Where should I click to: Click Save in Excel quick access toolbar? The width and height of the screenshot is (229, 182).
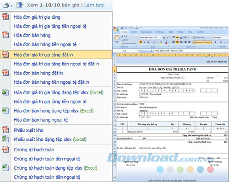click(x=122, y=27)
